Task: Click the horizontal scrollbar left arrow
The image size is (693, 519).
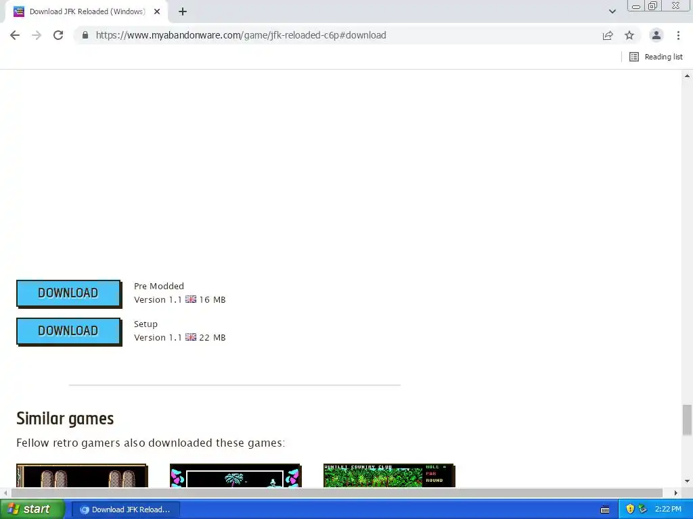Action: (5, 493)
